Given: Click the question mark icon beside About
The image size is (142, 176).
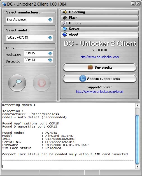Looking at the screenshot, I should 65,34.
